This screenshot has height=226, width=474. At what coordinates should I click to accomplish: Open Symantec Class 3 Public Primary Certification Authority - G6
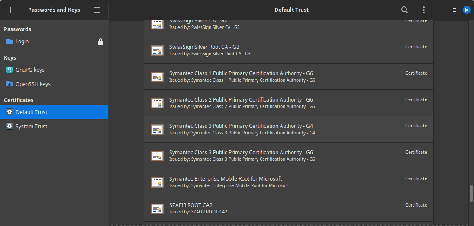[289, 156]
